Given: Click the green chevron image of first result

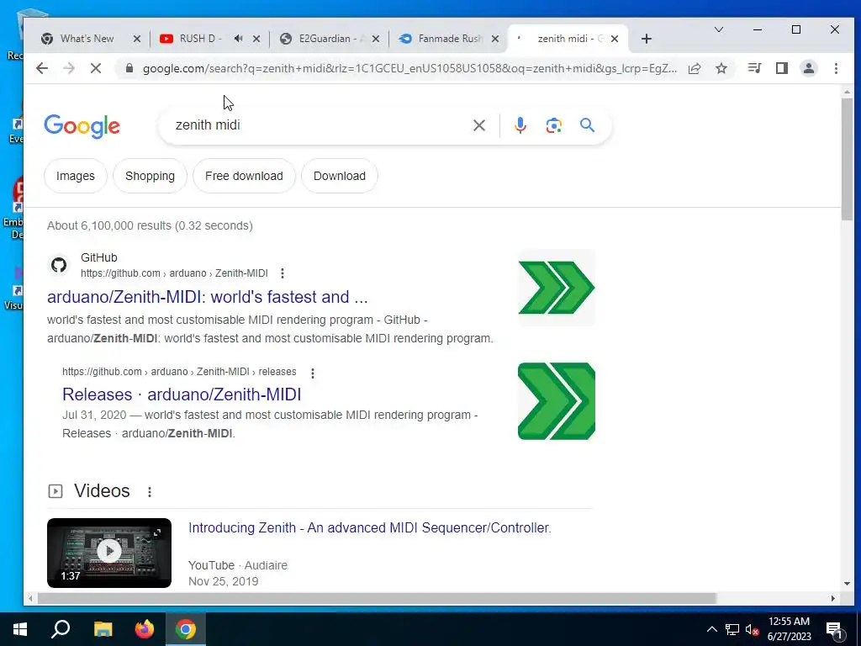Looking at the screenshot, I should pyautogui.click(x=557, y=288).
